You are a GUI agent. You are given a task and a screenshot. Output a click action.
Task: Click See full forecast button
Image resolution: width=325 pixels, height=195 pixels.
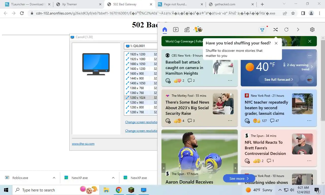279,79
